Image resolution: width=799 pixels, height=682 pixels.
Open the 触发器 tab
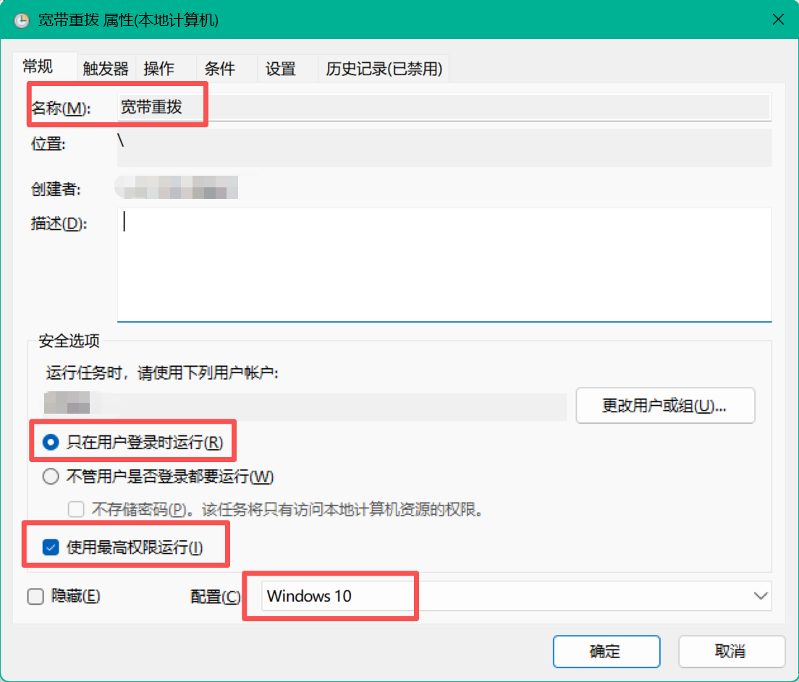(x=106, y=69)
